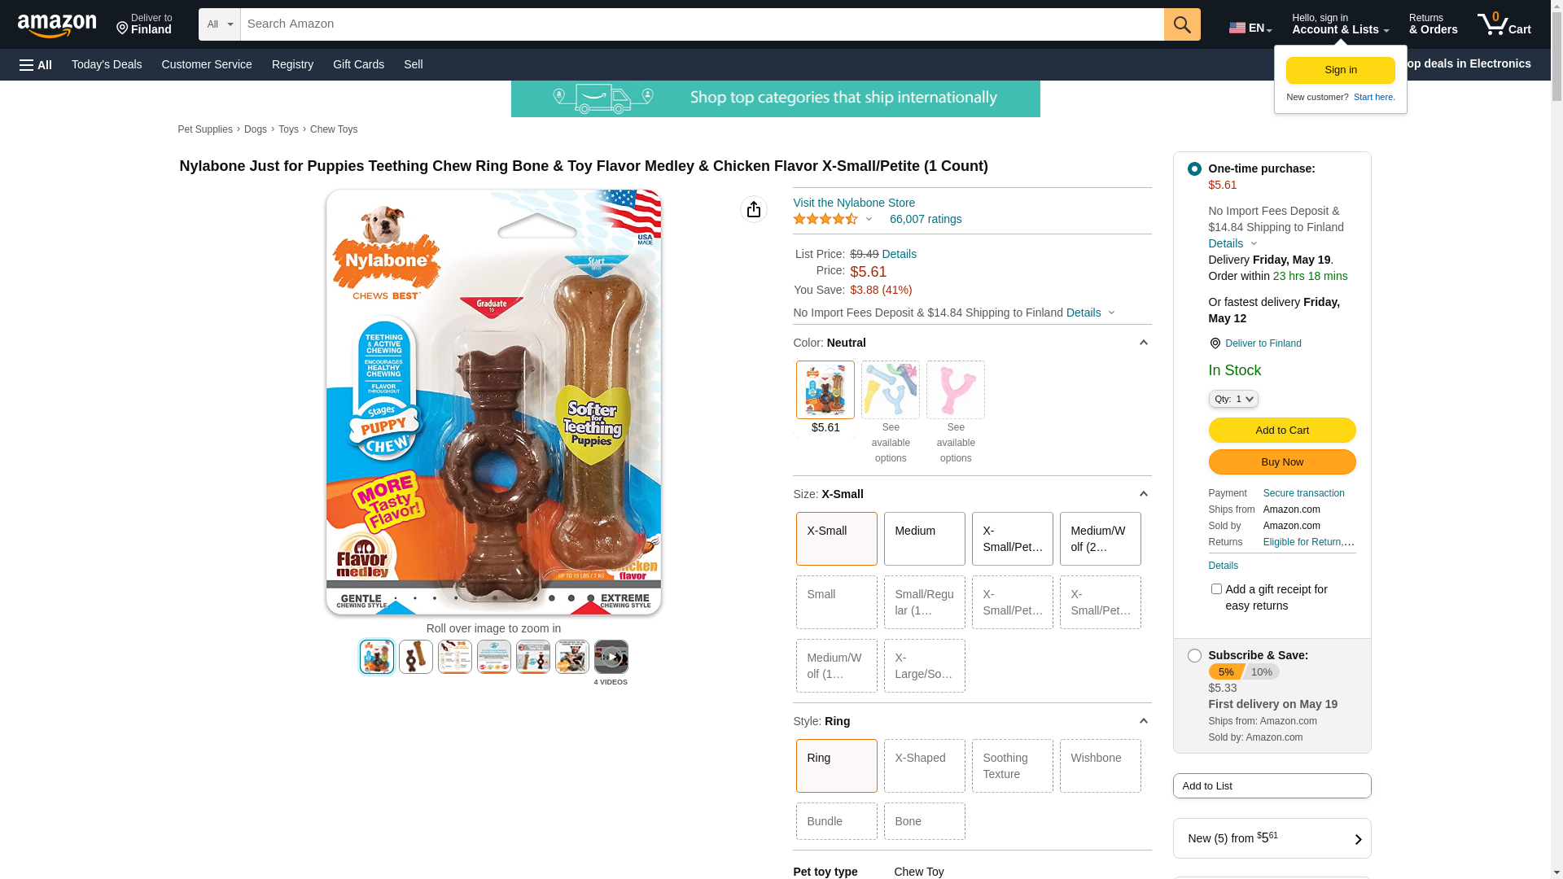Click the Search Amazon input field
Viewport: 1563px width, 879px height.
click(x=703, y=24)
